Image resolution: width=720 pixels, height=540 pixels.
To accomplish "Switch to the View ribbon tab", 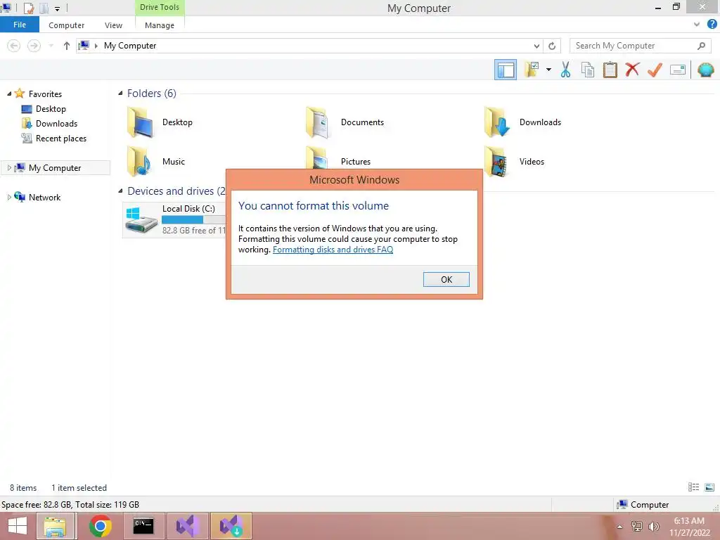I will coord(113,25).
